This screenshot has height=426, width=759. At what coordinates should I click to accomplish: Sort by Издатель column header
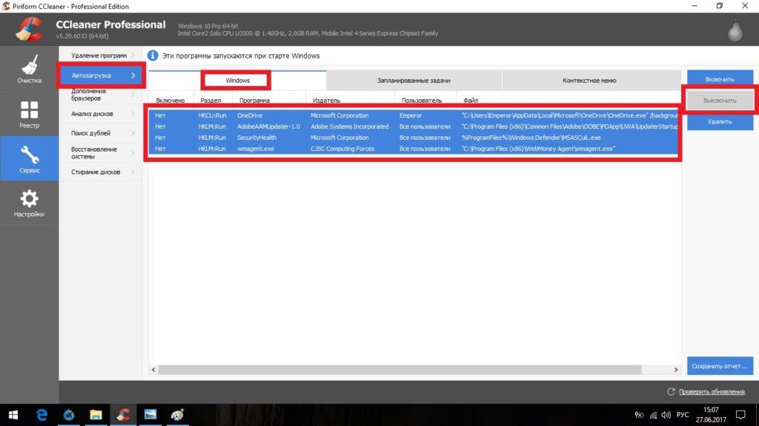(327, 101)
